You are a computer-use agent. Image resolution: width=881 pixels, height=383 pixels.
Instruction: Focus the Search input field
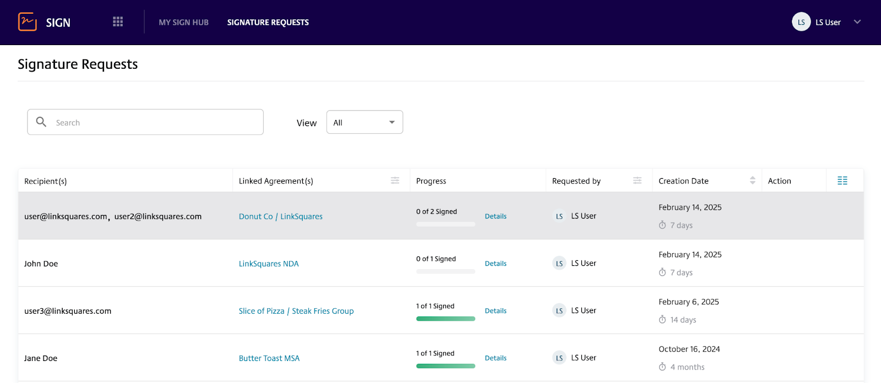click(x=145, y=122)
